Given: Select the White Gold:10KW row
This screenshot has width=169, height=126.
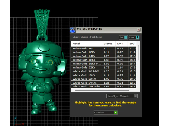Looking at the screenshot, I should pyautogui.click(x=104, y=79).
